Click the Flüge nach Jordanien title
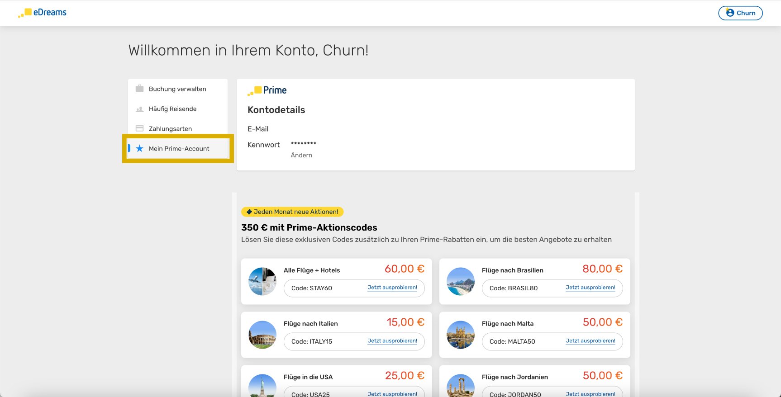The width and height of the screenshot is (781, 397). click(515, 377)
